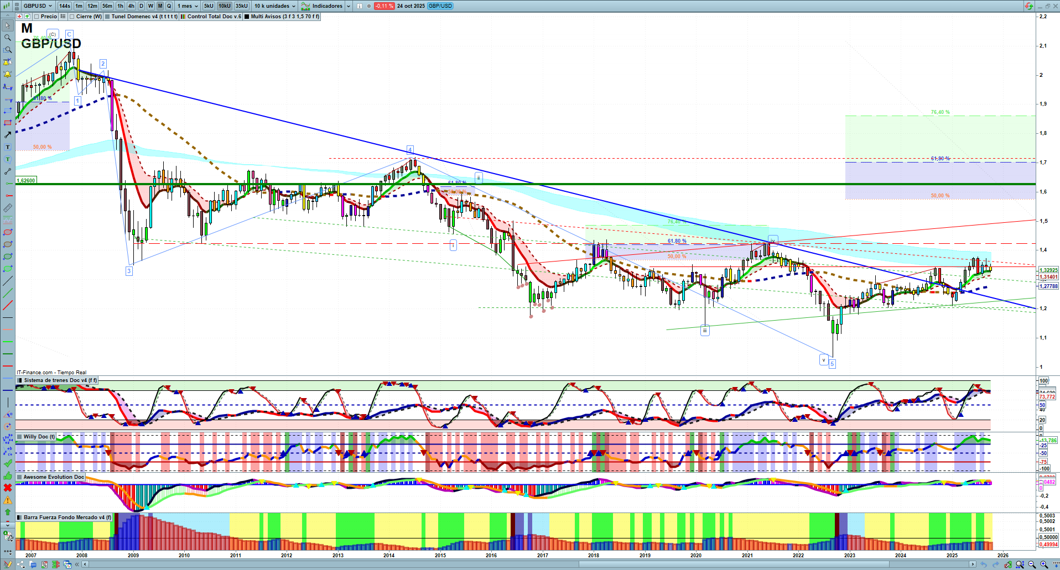Click the red X delete tool
Viewport: 1060px width, 570px height.
coord(7,488)
